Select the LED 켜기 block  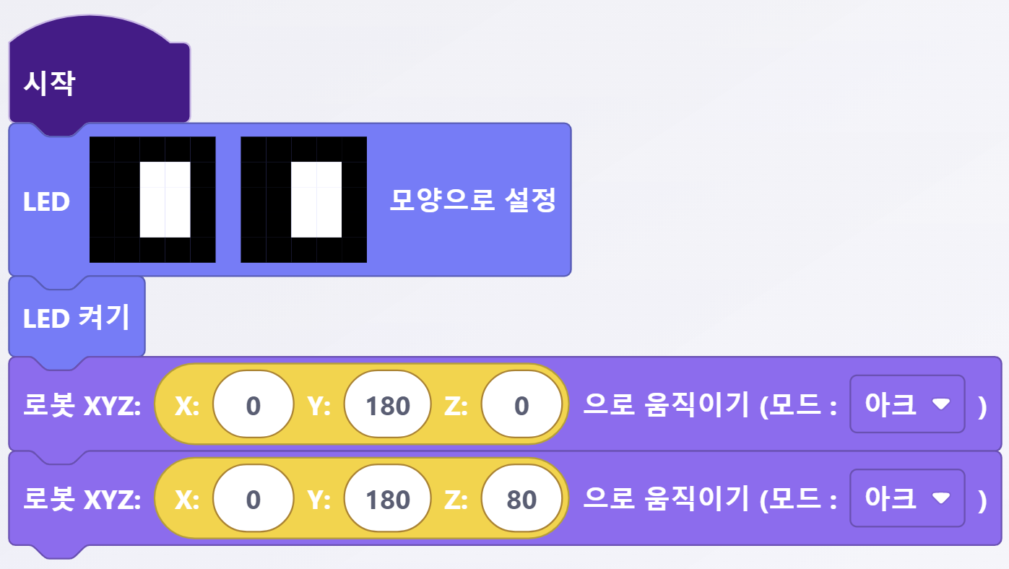click(76, 318)
